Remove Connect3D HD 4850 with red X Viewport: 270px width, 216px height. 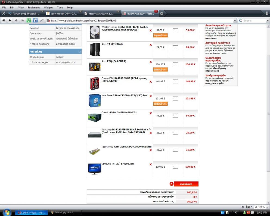151,82
